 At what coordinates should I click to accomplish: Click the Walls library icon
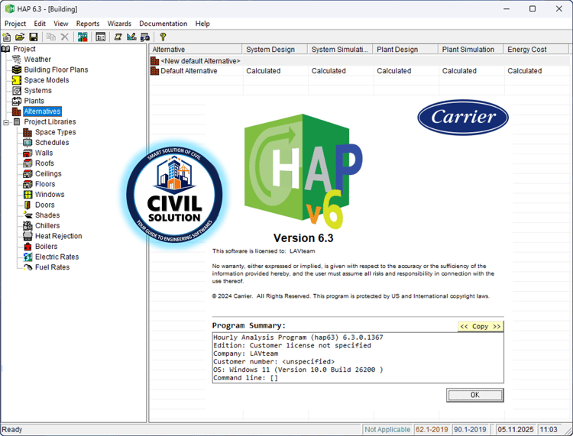click(28, 153)
